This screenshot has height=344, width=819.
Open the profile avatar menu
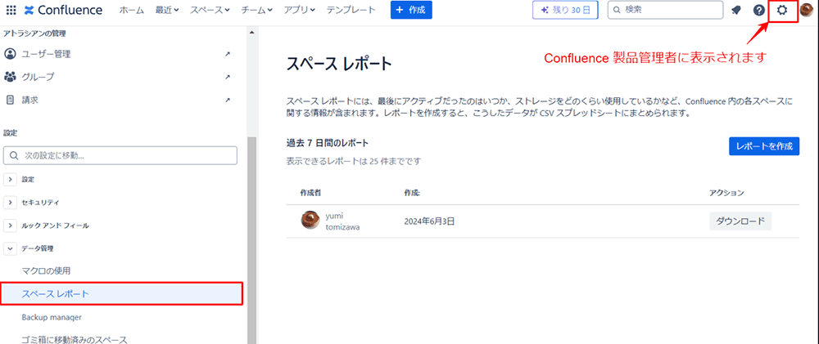807,10
